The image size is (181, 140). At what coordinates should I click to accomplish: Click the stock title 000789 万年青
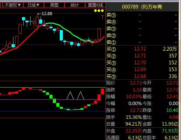[142, 7]
